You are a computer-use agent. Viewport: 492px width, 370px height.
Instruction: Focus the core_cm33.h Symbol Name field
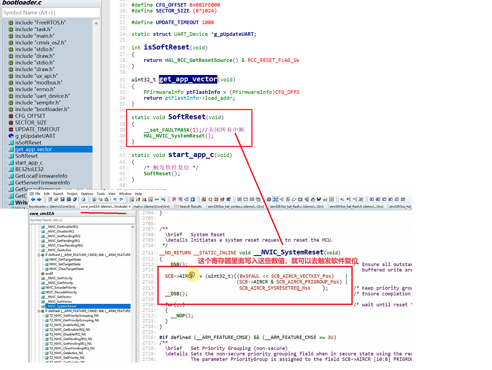tap(82, 220)
